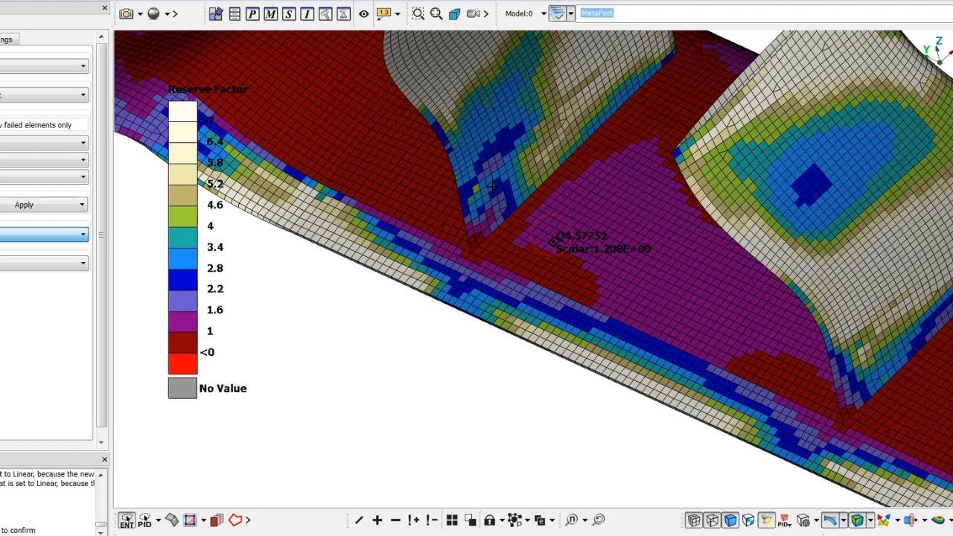Click the connected nodes P icon
Viewport: 953px width, 536px height.
pyautogui.click(x=515, y=520)
